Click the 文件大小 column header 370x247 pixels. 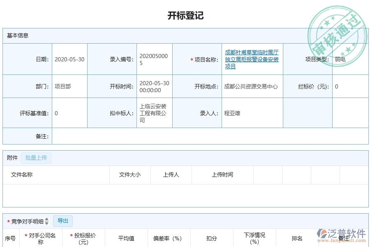(x=129, y=175)
